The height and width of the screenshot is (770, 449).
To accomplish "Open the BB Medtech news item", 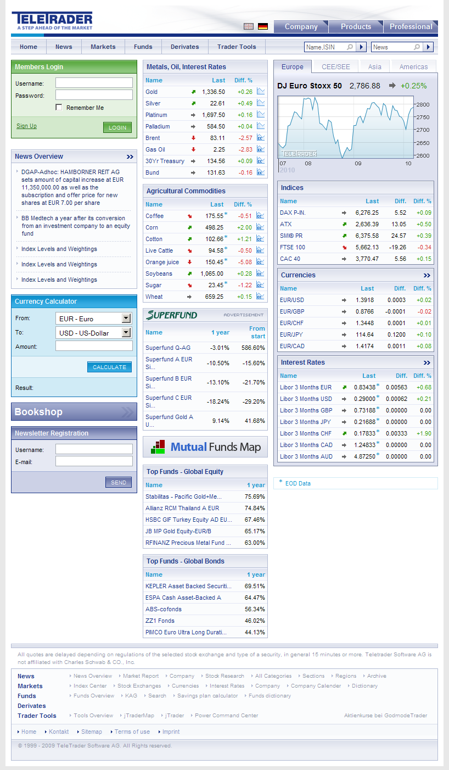I will (76, 226).
